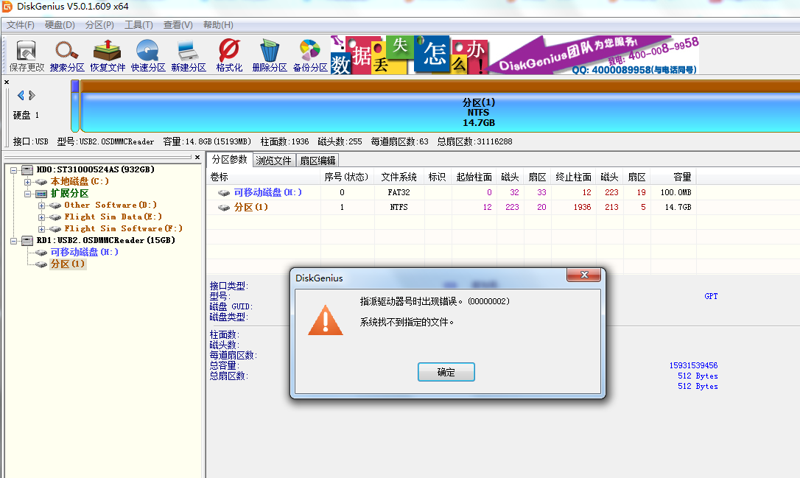Click the 恢复文件 (Recover files) toolbar icon
This screenshot has height=478, width=800.
(108, 56)
